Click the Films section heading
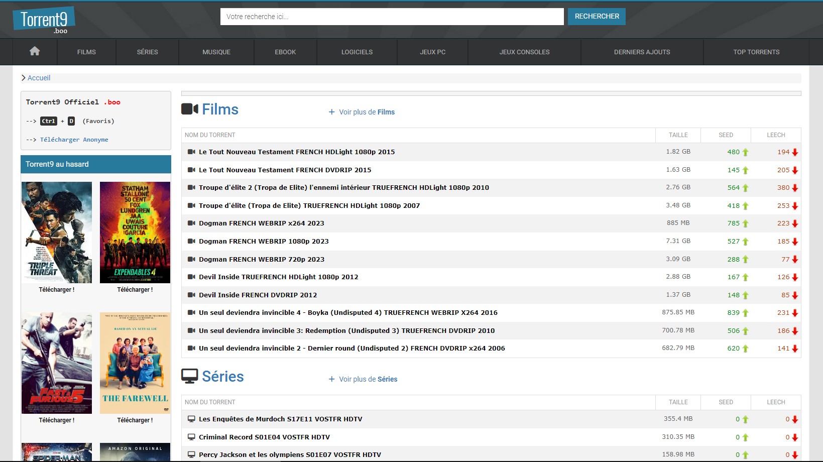 click(220, 109)
